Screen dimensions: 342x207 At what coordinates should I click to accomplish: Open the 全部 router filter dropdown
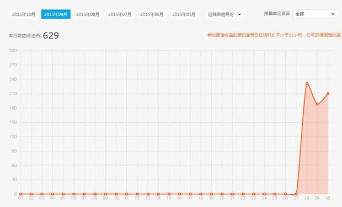316,14
